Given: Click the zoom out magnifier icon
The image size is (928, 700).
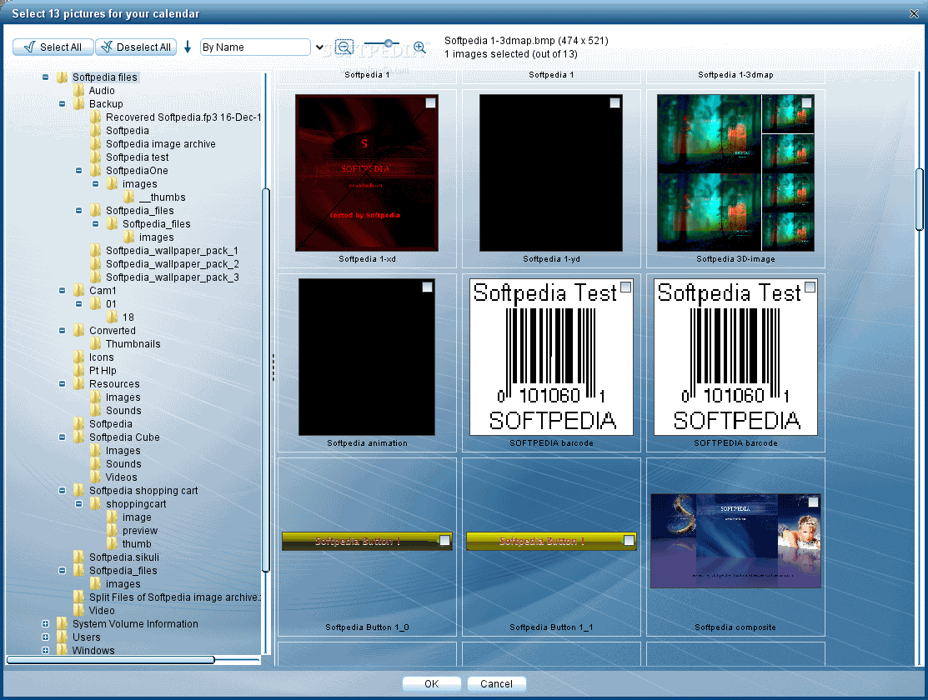Looking at the screenshot, I should (x=344, y=47).
